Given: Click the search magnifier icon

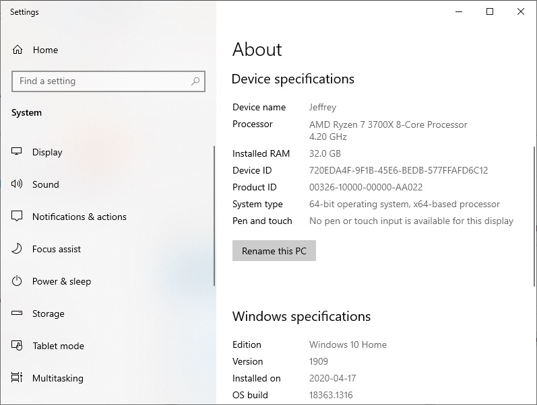Looking at the screenshot, I should [195, 81].
